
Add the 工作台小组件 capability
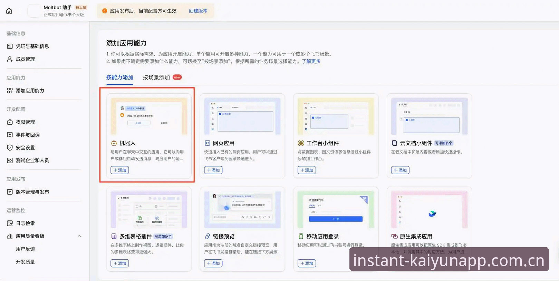(307, 170)
